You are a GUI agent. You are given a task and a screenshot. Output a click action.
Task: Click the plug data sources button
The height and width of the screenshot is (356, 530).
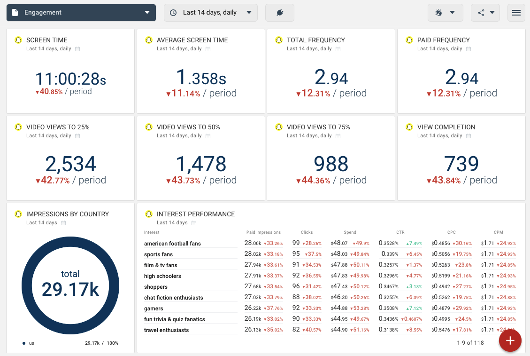pyautogui.click(x=279, y=13)
